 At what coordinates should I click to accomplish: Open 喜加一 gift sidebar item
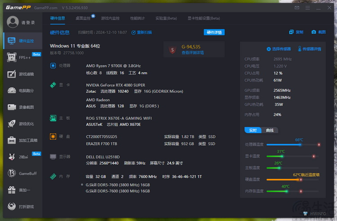click(23, 190)
